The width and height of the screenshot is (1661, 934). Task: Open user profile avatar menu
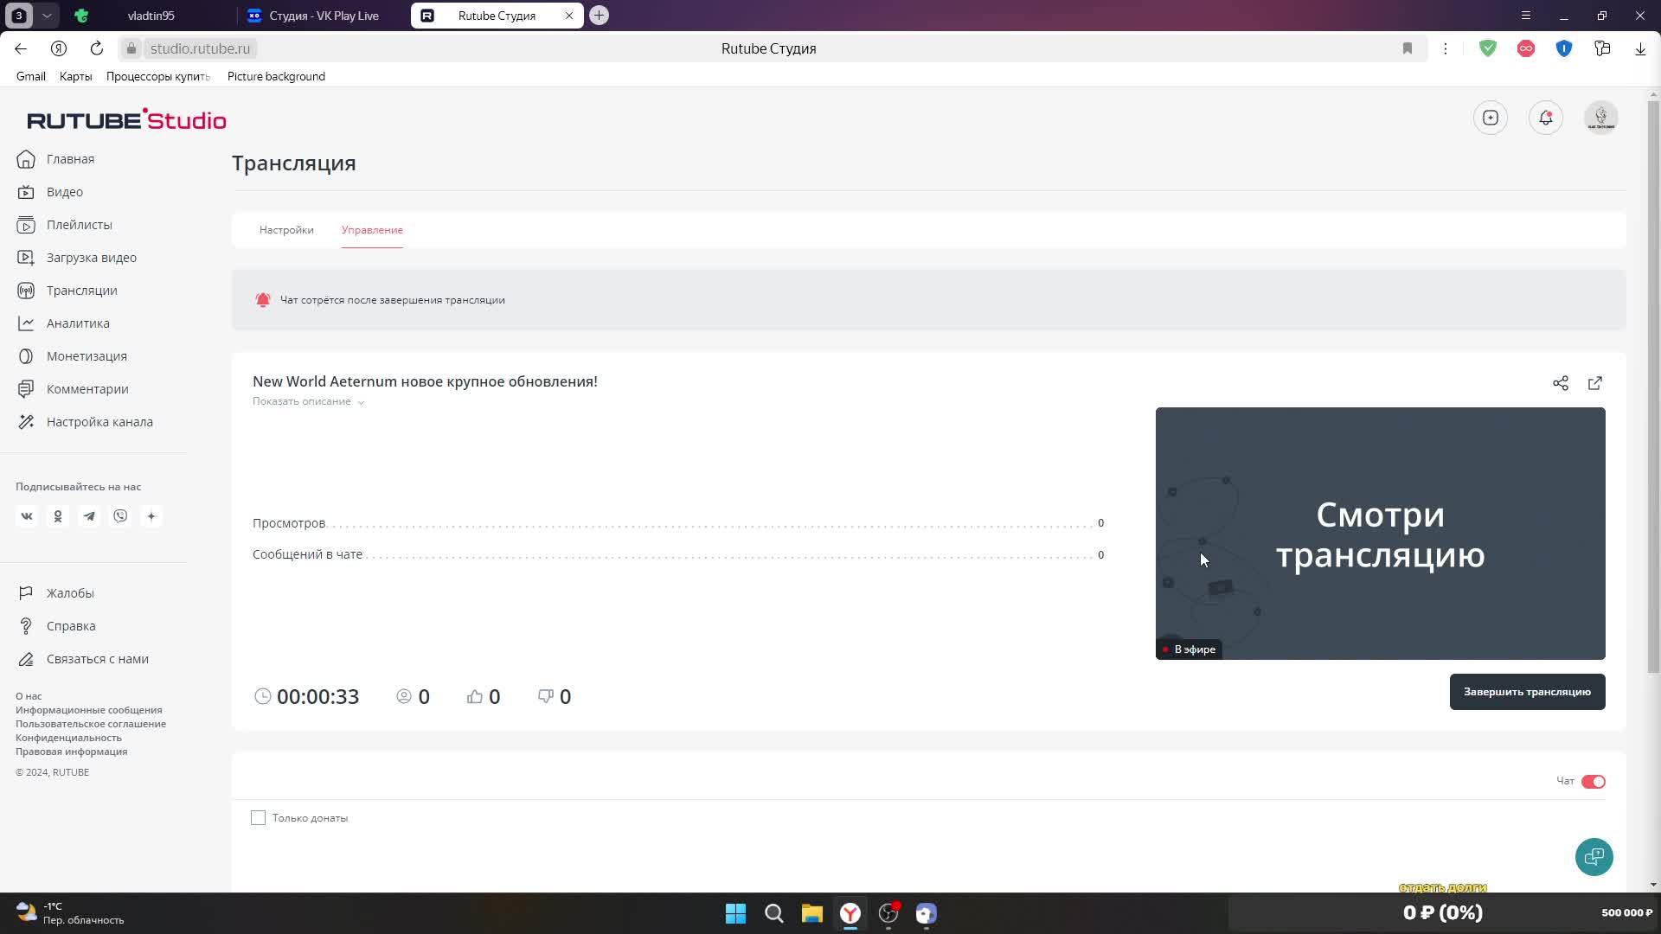point(1601,118)
